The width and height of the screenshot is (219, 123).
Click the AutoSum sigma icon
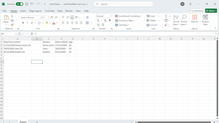(x=166, y=16)
